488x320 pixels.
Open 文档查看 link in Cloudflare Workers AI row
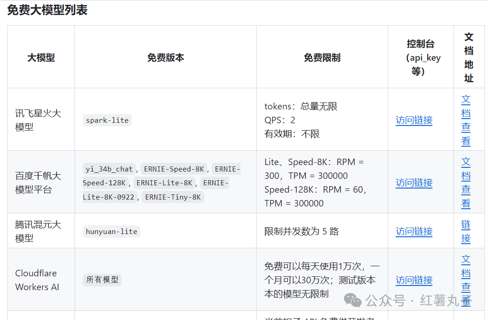pos(465,280)
